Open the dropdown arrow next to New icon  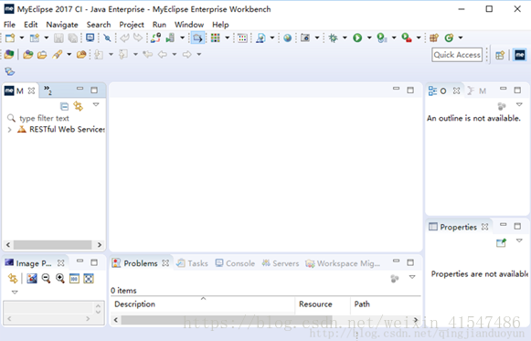coord(22,37)
